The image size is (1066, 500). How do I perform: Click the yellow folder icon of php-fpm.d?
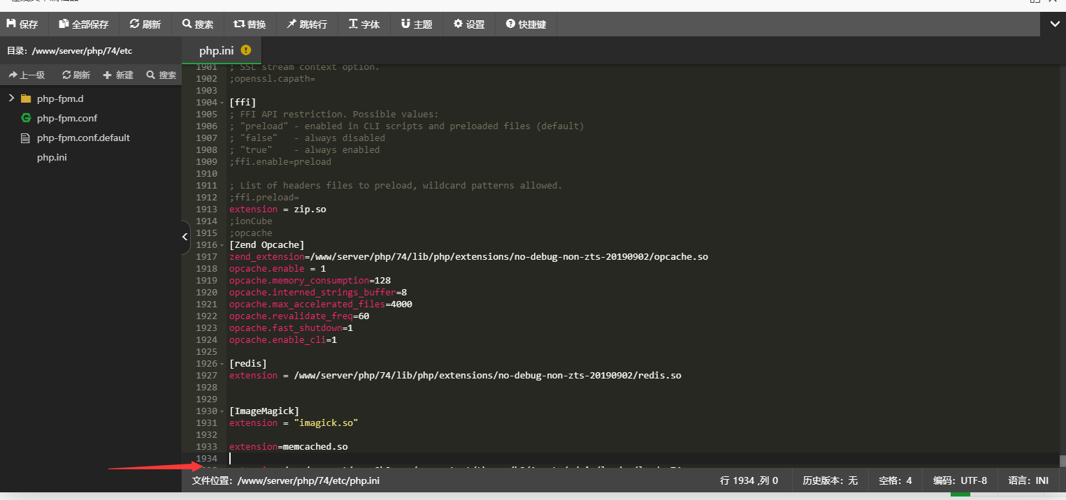tap(26, 98)
